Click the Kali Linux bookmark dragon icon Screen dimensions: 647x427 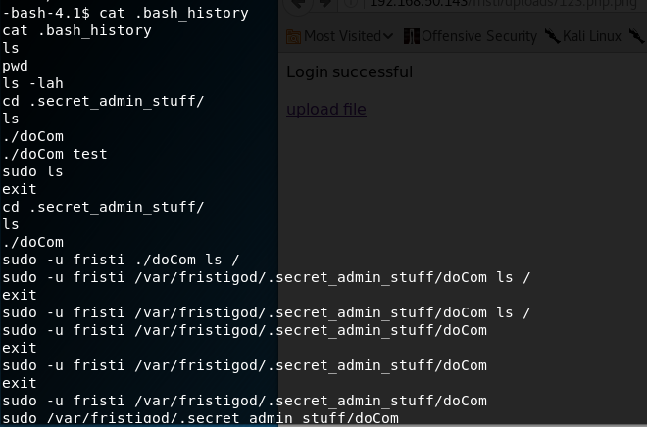tap(552, 36)
